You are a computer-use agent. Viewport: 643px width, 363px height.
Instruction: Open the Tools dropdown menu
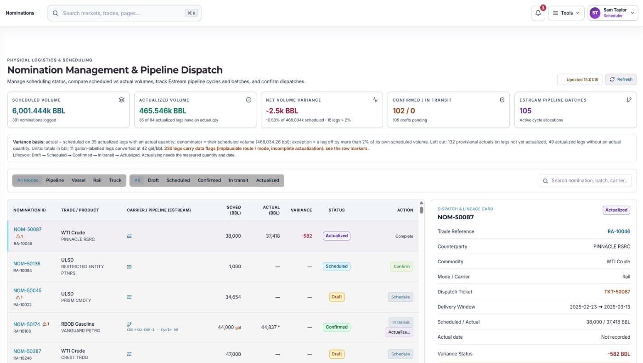pyautogui.click(x=566, y=13)
